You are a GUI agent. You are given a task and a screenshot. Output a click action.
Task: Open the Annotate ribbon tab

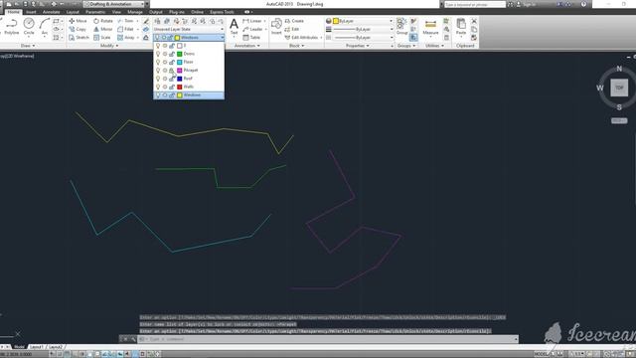coord(51,12)
